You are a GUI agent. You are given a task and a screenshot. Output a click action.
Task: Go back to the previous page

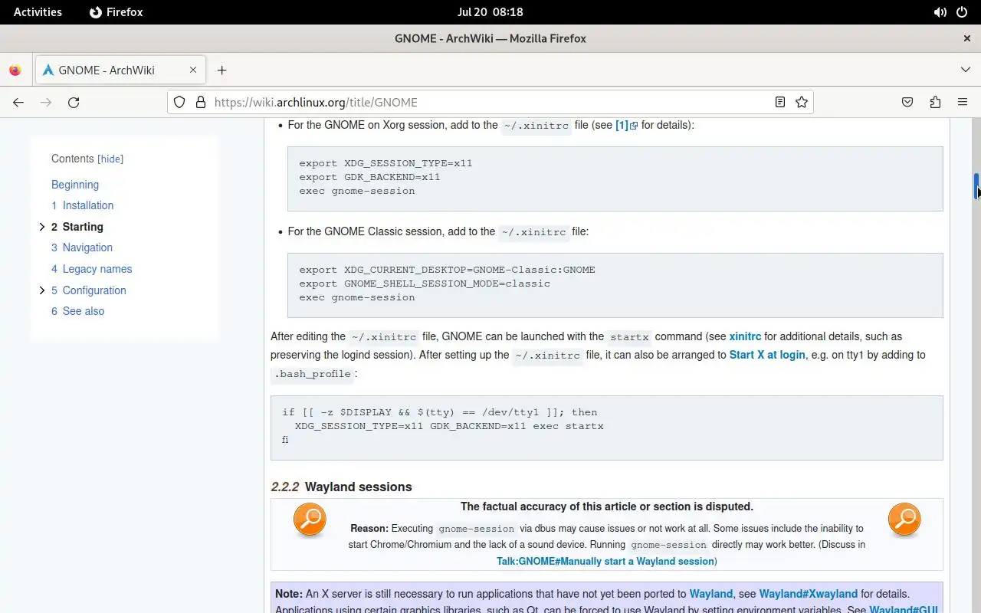point(18,102)
